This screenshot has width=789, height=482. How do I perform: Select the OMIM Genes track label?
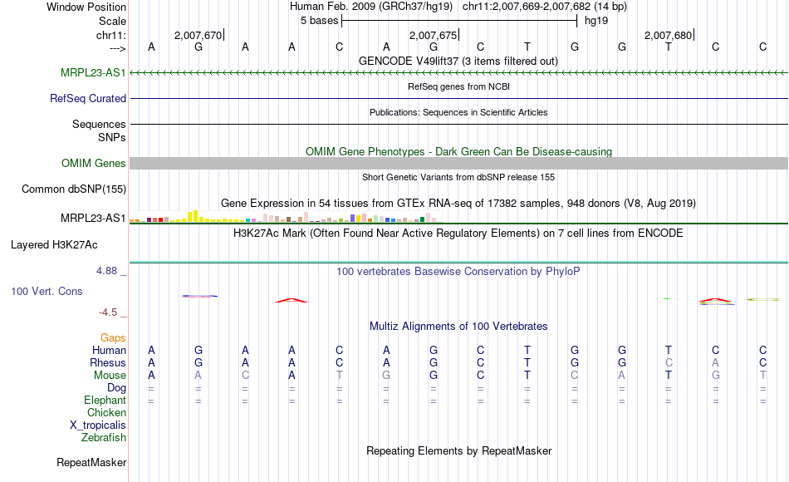(x=93, y=163)
